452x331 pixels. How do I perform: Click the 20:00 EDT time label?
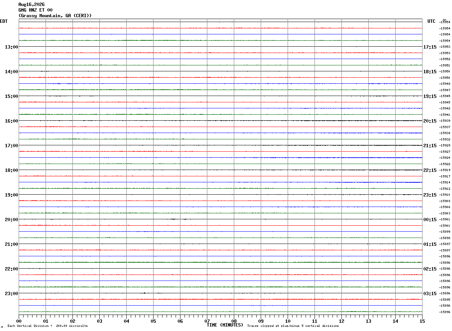pyautogui.click(x=11, y=219)
